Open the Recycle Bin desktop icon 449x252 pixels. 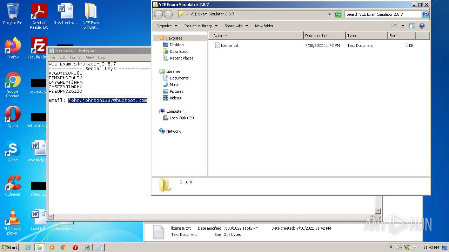click(13, 14)
